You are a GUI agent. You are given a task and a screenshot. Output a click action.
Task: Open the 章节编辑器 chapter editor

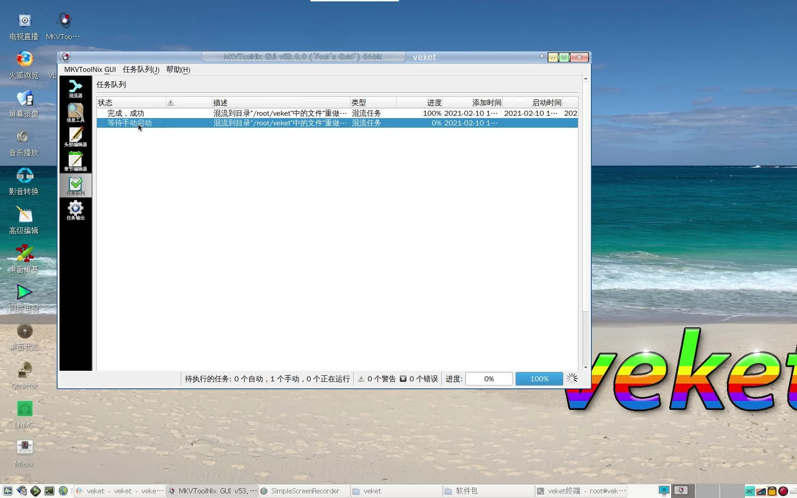click(75, 161)
